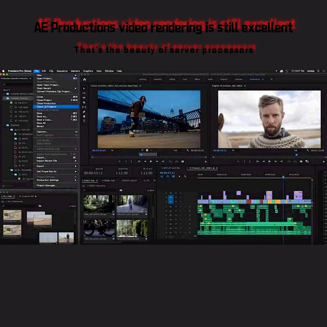This screenshot has height=327, width=327.
Task: Play the Source monitor clip
Action: [x=151, y=162]
